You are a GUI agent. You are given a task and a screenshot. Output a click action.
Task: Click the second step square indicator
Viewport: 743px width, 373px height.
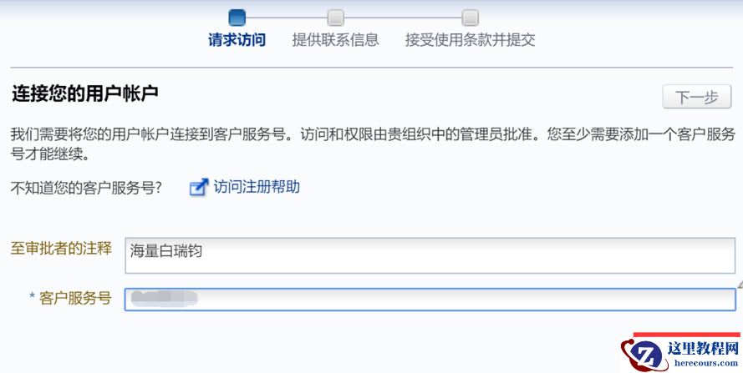point(335,17)
